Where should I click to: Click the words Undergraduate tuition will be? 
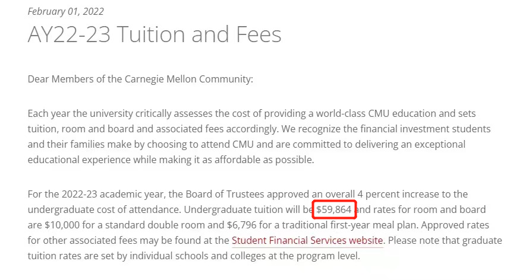coord(248,209)
